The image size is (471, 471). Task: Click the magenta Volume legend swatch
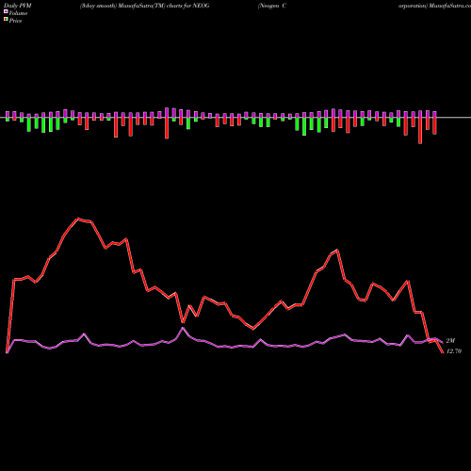coord(6,11)
